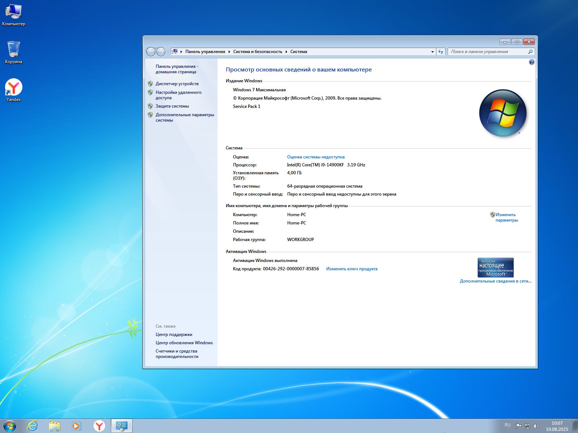This screenshot has width=578, height=433.
Task: Click Изменить ключ продукта link
Action: (x=352, y=269)
